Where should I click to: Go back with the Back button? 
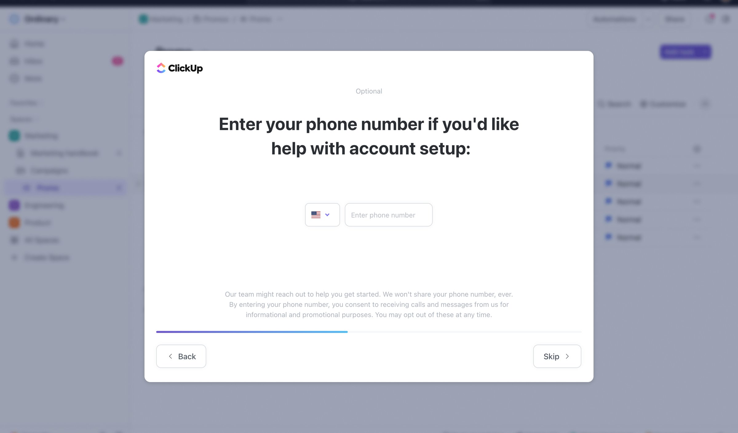(181, 356)
